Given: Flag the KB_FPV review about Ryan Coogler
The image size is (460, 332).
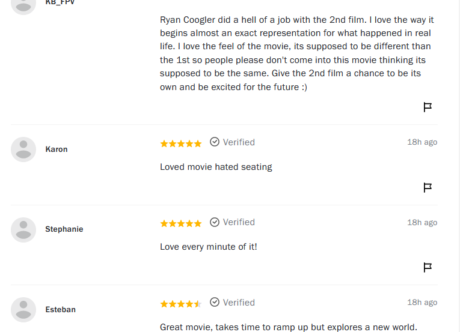Looking at the screenshot, I should point(428,107).
